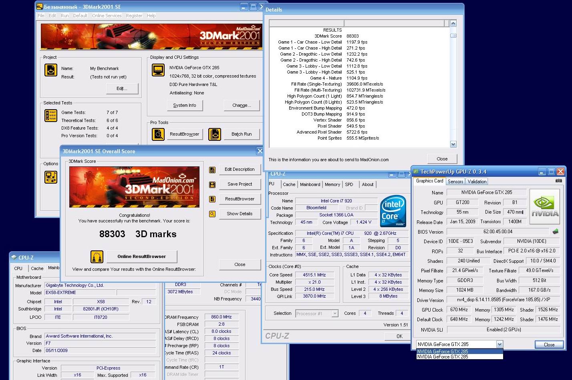Click the GPU-Z Name field NVIDIA GeForce GTX 285
Screen dimensions: 572x380
click(x=486, y=192)
